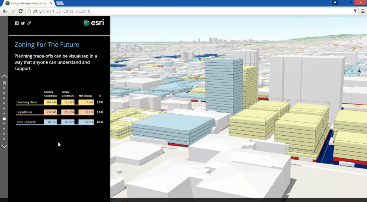Open the saved password key icon
This screenshot has height=202, width=367.
(355, 11)
